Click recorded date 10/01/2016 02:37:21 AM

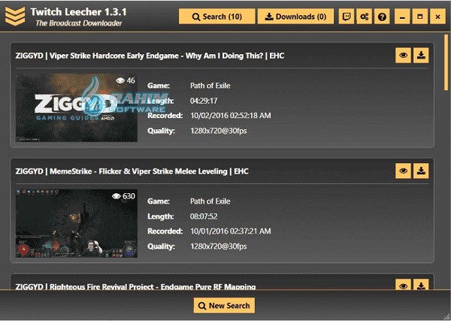click(231, 231)
